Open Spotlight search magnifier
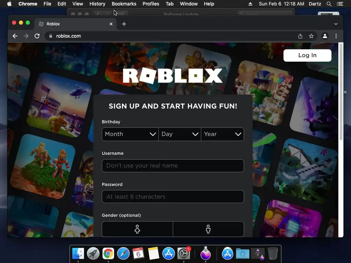351x263 pixels. pyautogui.click(x=329, y=4)
